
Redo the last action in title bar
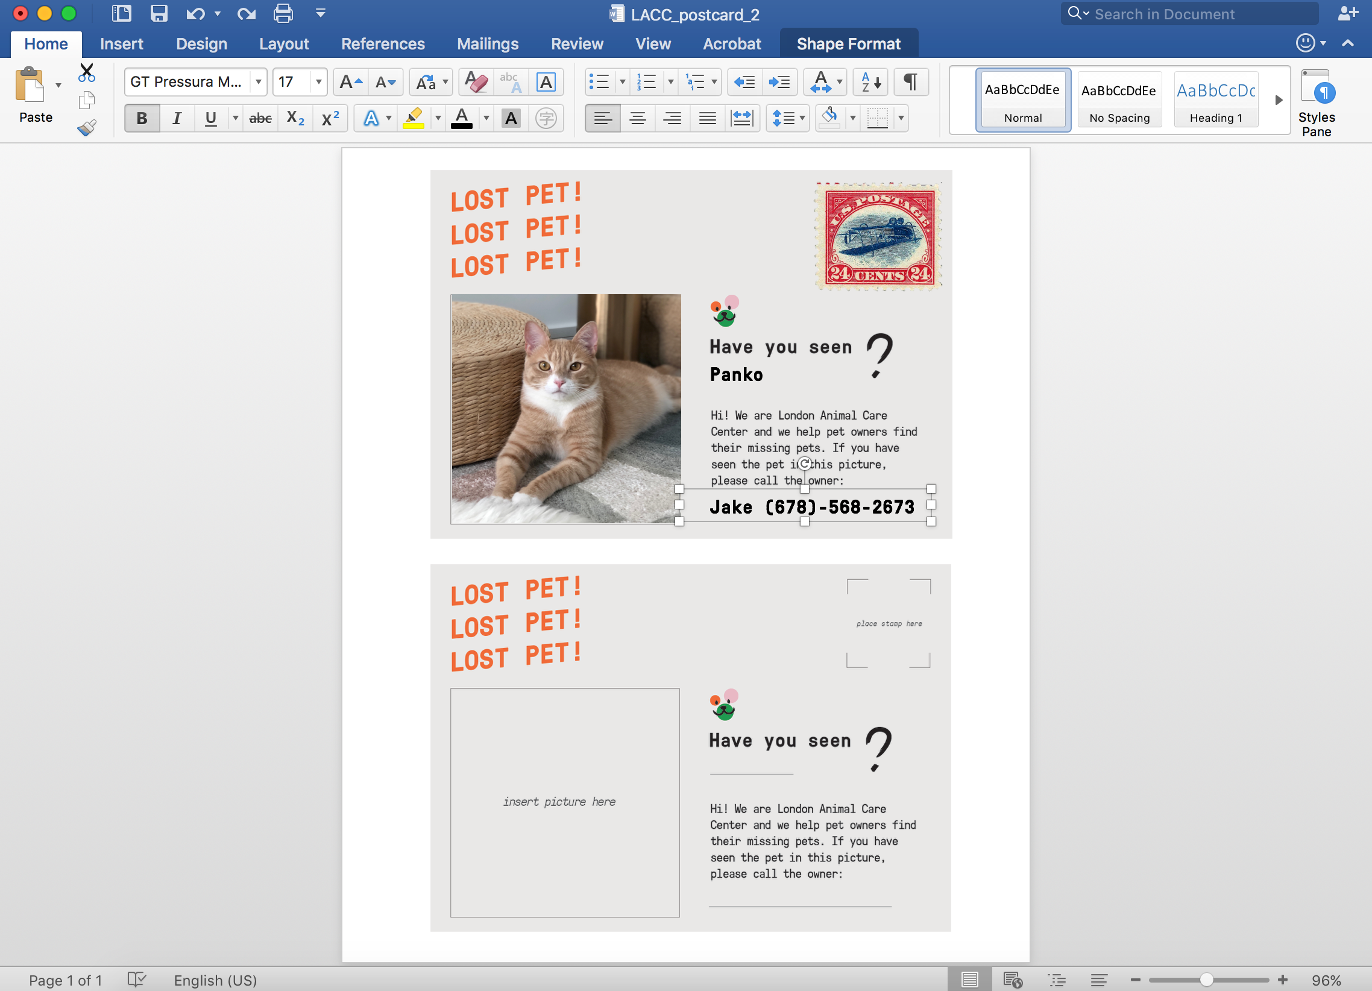click(x=246, y=13)
